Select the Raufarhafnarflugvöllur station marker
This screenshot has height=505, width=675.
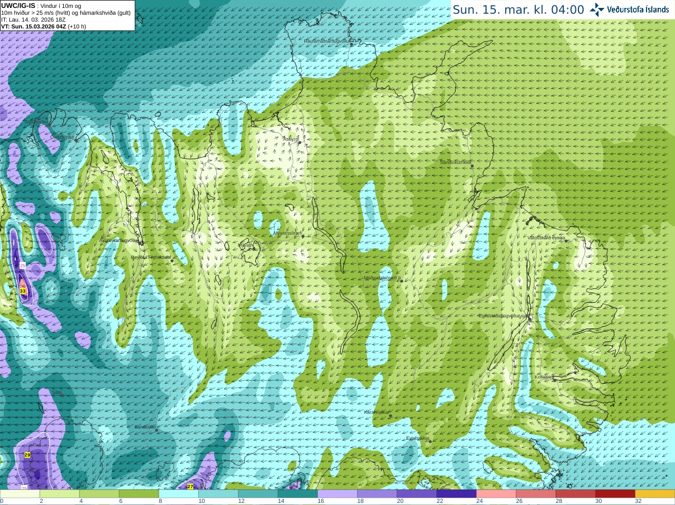pyautogui.click(x=352, y=44)
